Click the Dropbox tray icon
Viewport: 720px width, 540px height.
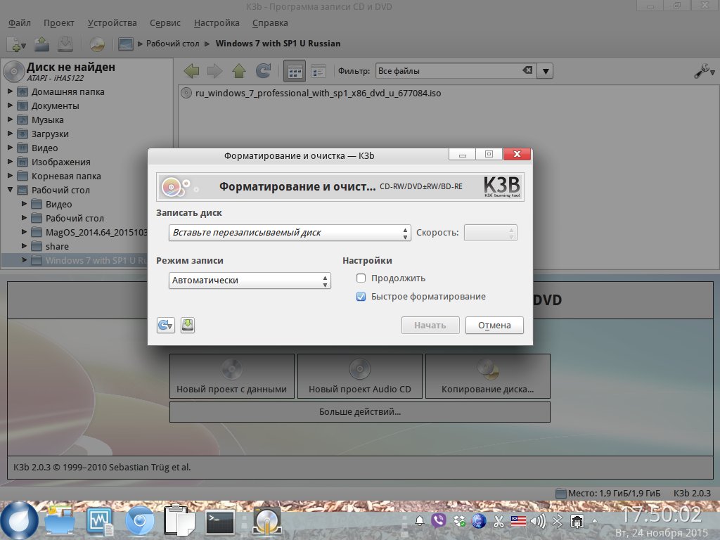[x=458, y=521]
